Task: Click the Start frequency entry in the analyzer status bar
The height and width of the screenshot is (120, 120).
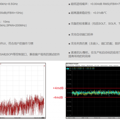Action: 71,118
